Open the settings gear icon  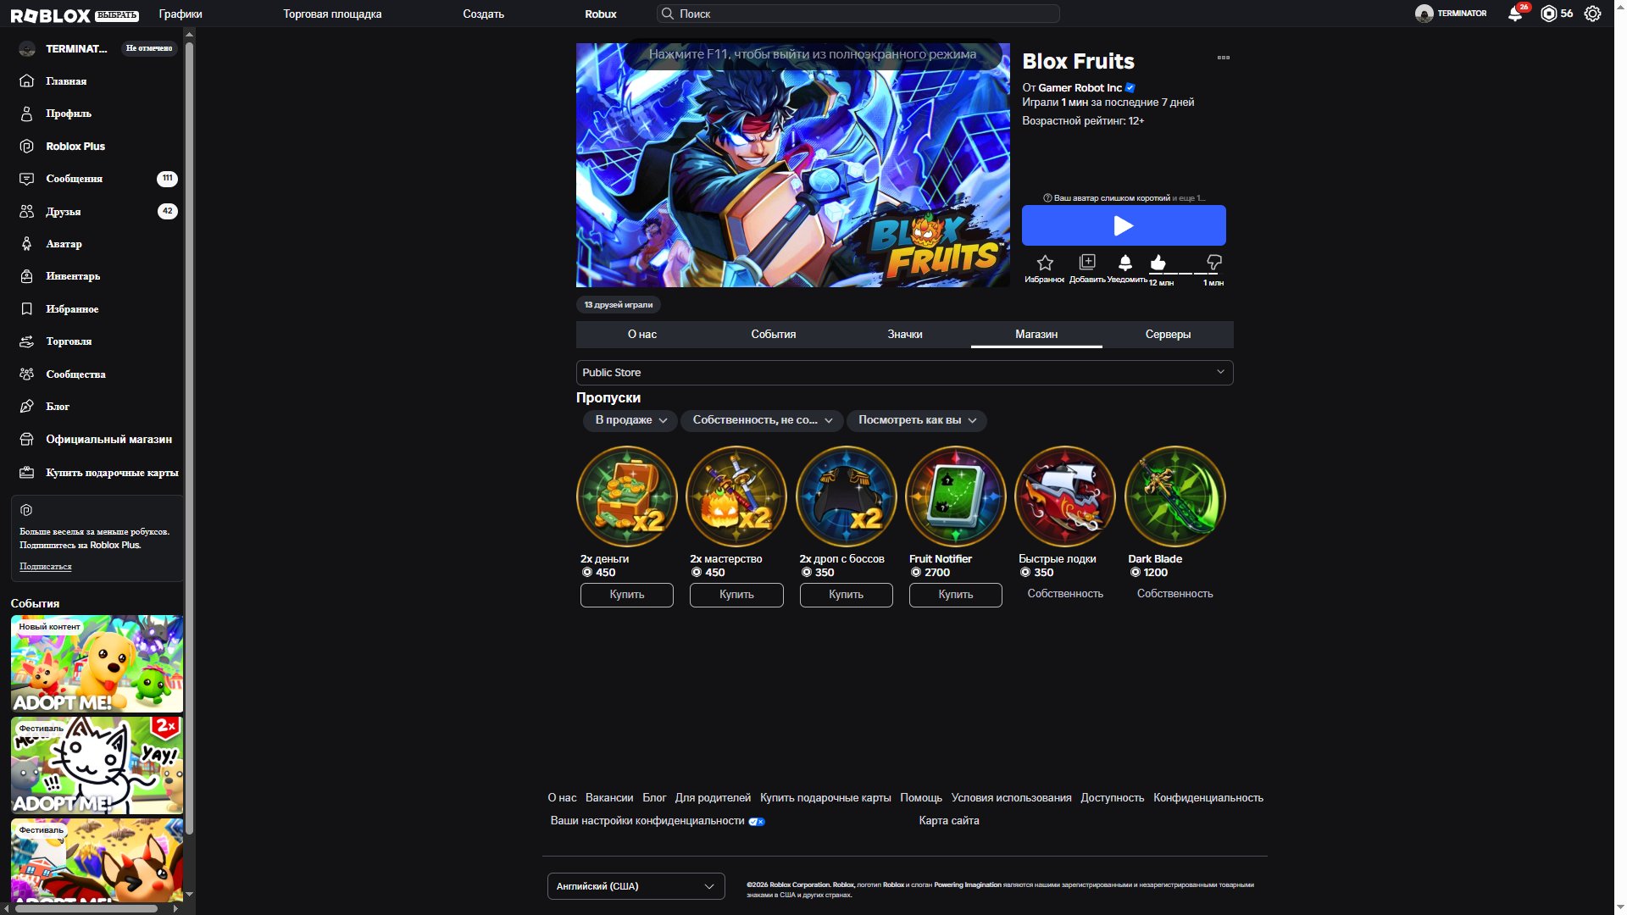[1592, 14]
